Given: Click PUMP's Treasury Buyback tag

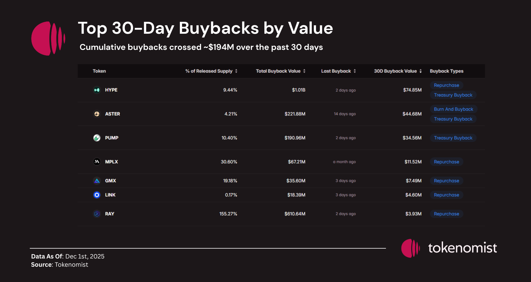Looking at the screenshot, I should [453, 138].
